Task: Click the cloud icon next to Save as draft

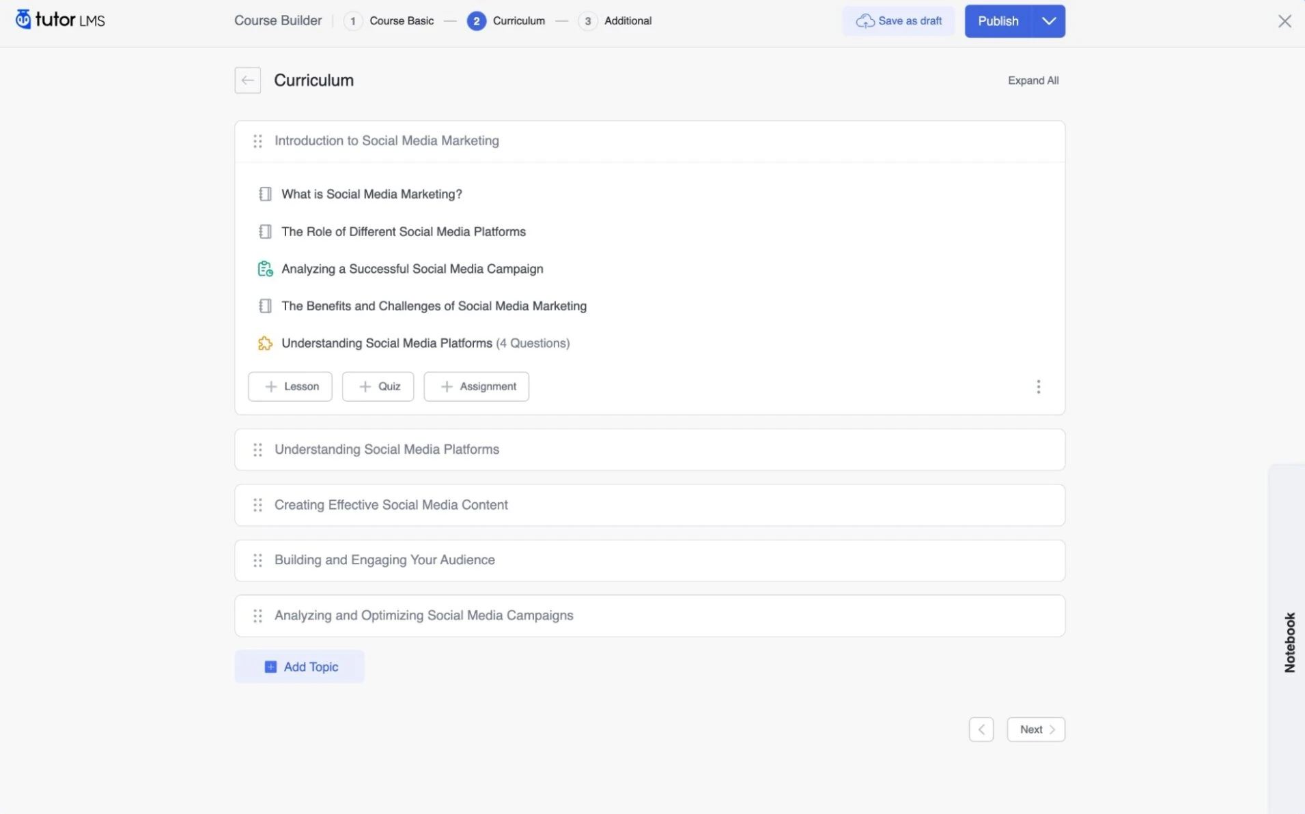Action: pos(865,20)
